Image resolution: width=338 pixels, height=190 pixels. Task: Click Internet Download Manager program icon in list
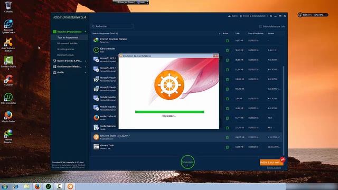coord(96,40)
